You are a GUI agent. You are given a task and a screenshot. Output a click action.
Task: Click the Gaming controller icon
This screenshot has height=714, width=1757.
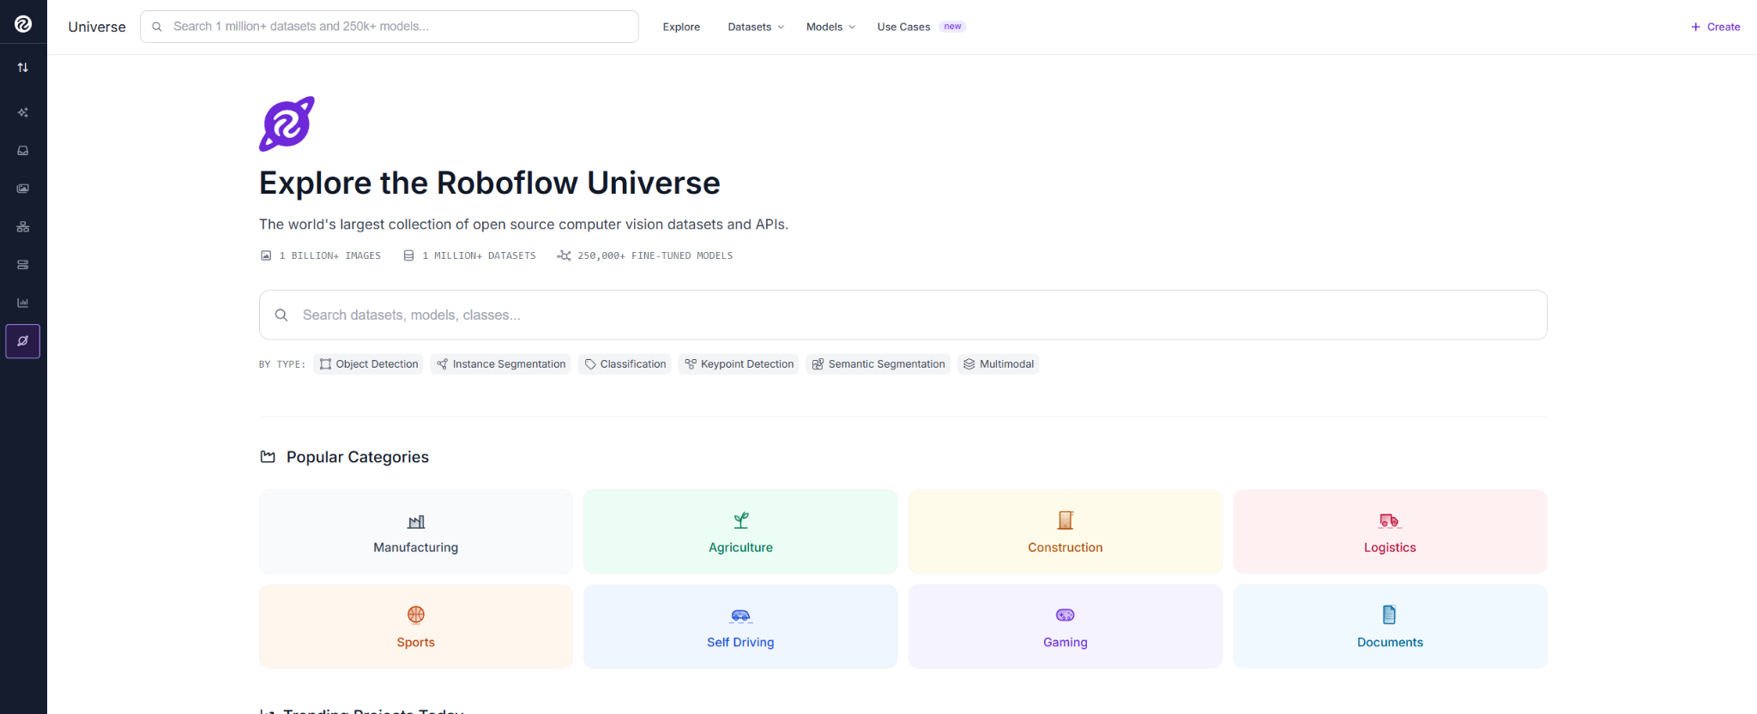[x=1066, y=615]
